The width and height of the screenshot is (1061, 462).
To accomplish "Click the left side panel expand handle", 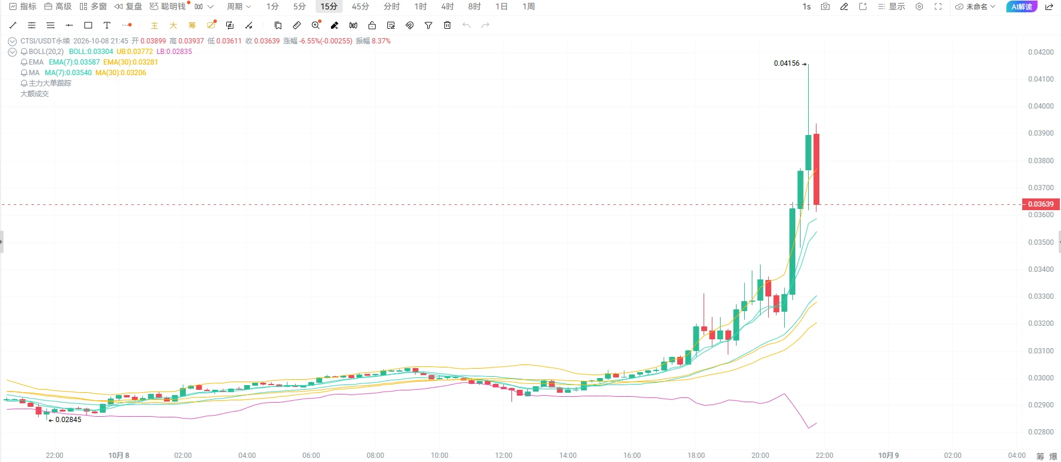I will [x=2, y=241].
